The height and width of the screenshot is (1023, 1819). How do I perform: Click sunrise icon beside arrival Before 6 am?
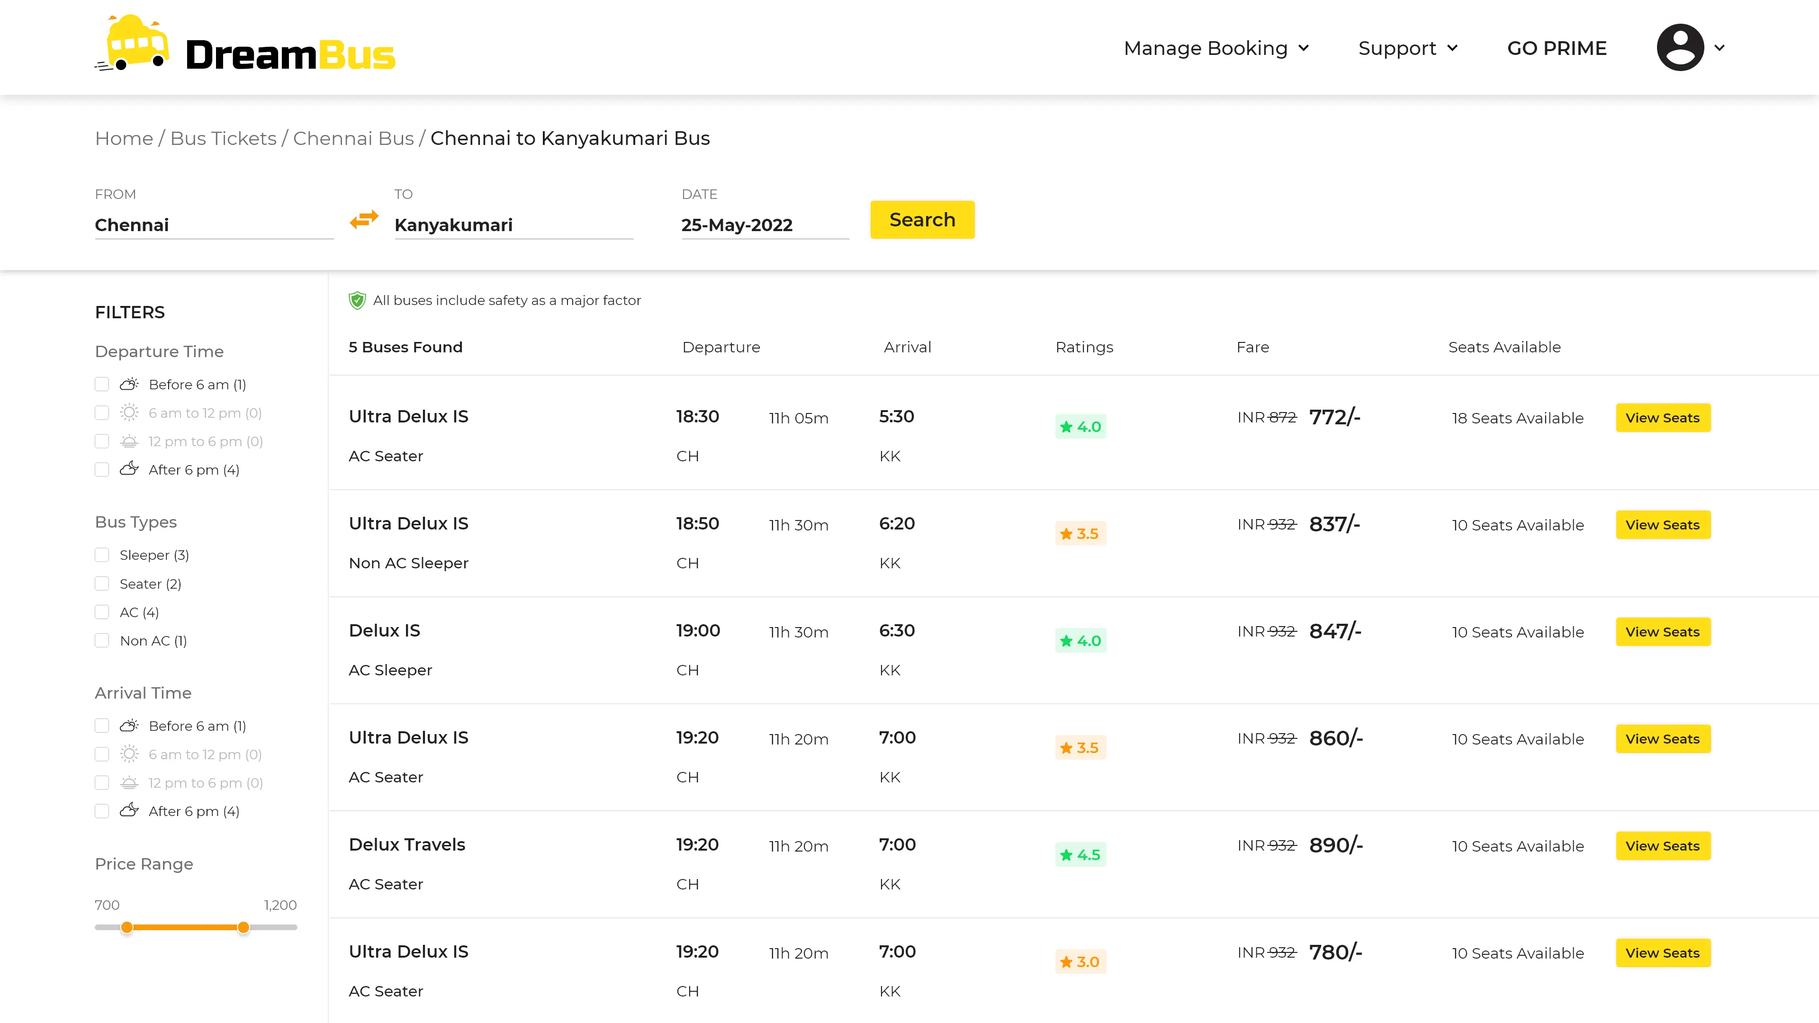click(x=129, y=725)
